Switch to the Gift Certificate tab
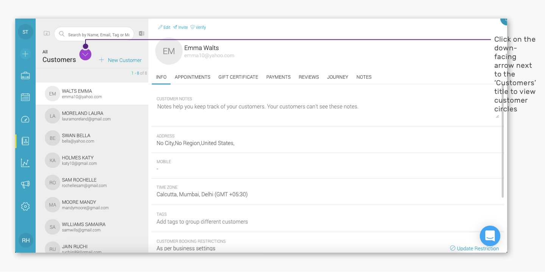The image size is (545, 272). pos(238,77)
